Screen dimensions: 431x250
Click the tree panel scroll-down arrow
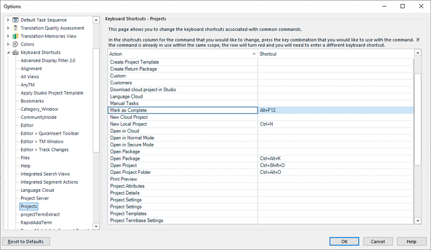(x=96, y=226)
